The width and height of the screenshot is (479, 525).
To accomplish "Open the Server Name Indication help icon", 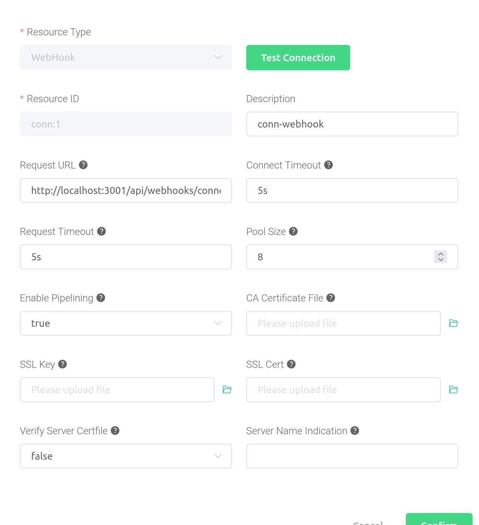I will (x=354, y=430).
